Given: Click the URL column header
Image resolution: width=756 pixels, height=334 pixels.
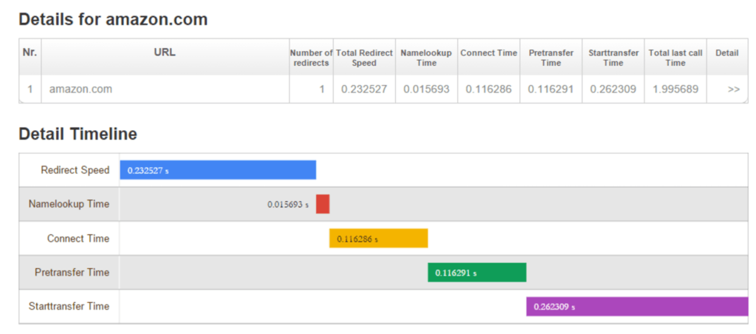Looking at the screenshot, I should pyautogui.click(x=165, y=53).
